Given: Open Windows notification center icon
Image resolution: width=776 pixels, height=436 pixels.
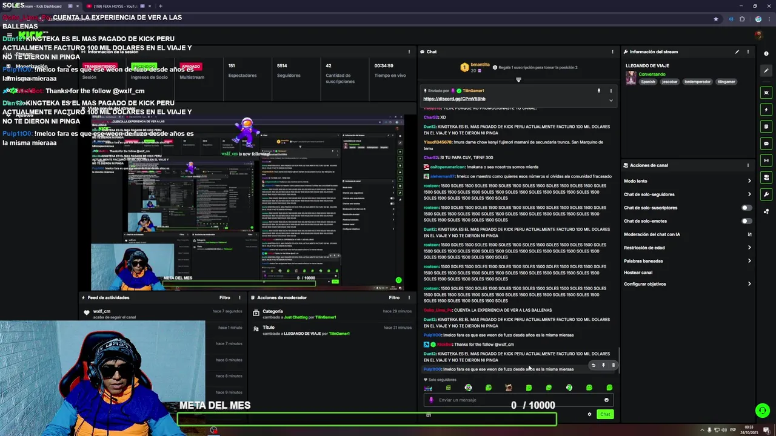Looking at the screenshot, I should click(766, 430).
